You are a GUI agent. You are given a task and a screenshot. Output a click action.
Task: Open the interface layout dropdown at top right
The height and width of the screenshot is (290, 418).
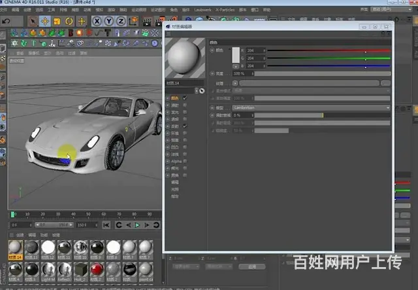pyautogui.click(x=391, y=9)
